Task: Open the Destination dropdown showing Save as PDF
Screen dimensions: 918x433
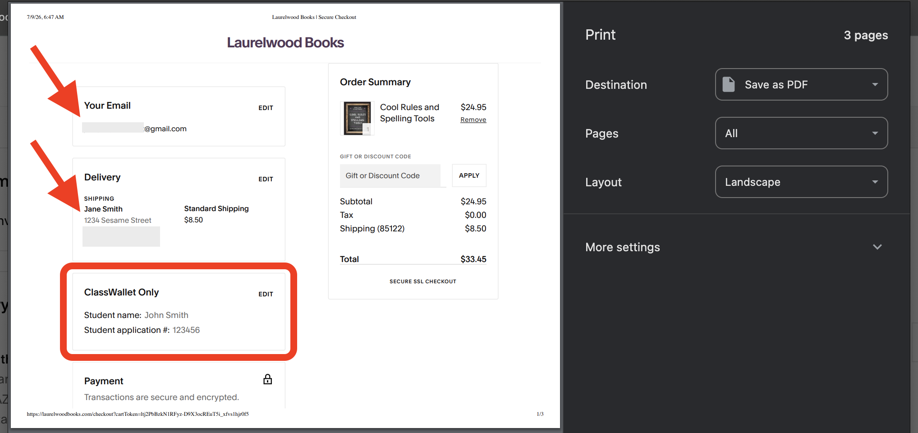Action: coord(801,84)
